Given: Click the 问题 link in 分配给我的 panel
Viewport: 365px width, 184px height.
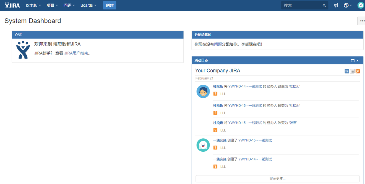Looking at the screenshot, I should [218, 44].
